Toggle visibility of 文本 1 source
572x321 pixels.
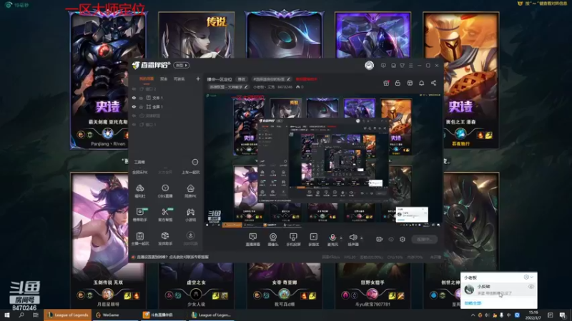(134, 98)
